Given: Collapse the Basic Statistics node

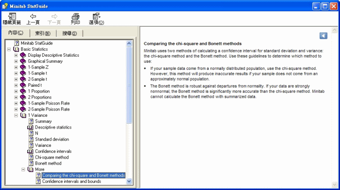Looking at the screenshot, I should tap(9, 49).
